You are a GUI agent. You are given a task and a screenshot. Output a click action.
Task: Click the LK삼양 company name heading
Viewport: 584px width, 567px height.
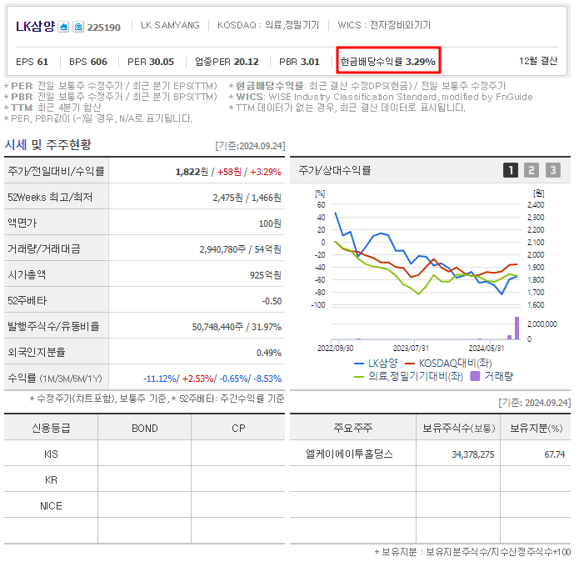[x=35, y=27]
